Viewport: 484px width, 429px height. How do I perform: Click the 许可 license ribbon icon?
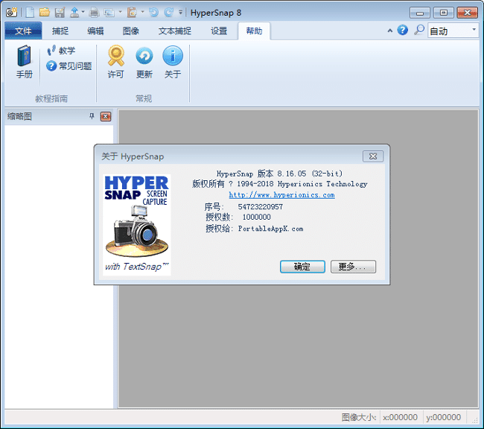coord(115,62)
